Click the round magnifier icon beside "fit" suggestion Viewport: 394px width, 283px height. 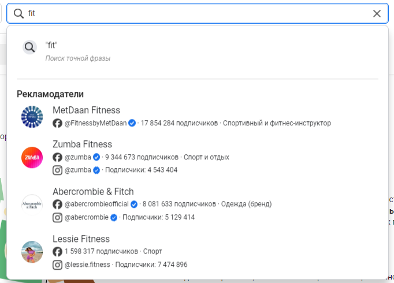[30, 47]
